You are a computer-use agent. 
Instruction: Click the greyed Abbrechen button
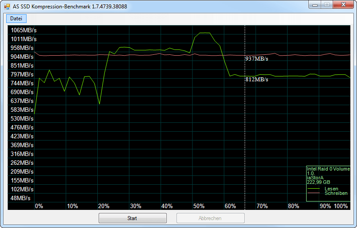(x=211, y=218)
